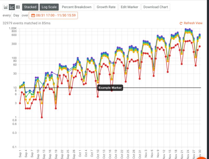Click the Growth Rate button
209x159 pixels.
106,7
